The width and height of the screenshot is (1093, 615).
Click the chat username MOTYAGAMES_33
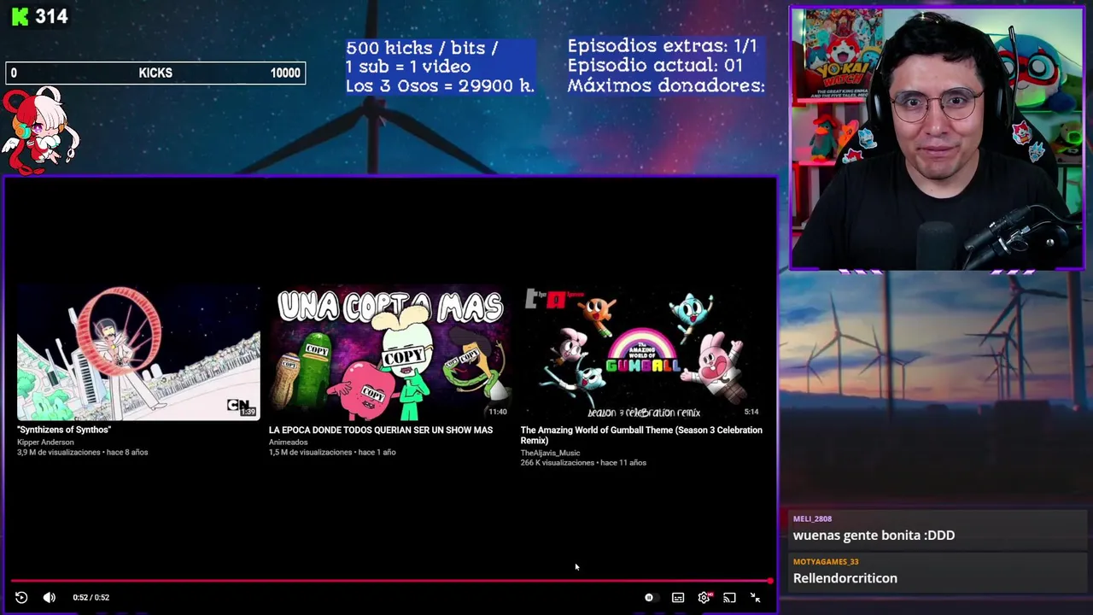tap(826, 561)
